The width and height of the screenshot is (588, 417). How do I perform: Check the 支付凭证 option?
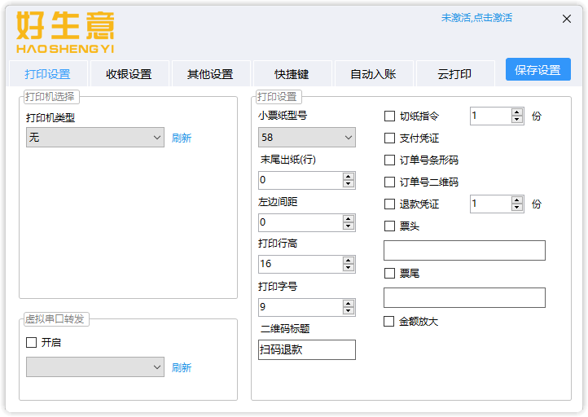tap(389, 138)
